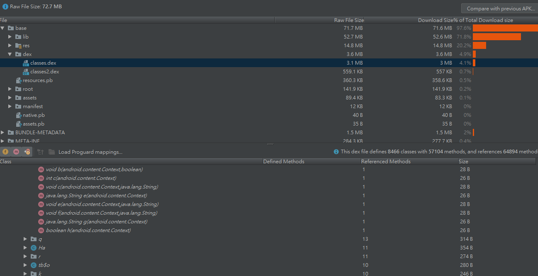Expand the BUNDLE-METADATA folder
This screenshot has height=276, width=538.
click(2, 133)
